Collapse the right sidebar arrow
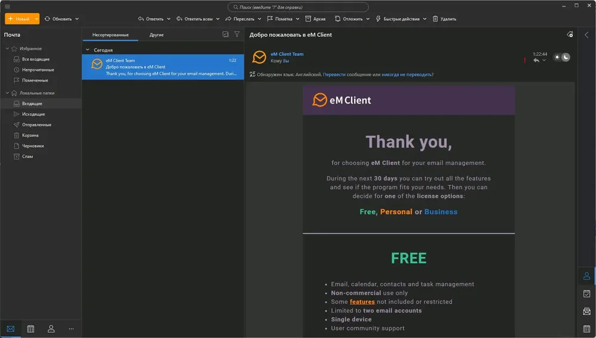Image resolution: width=596 pixels, height=338 pixels. [586, 35]
